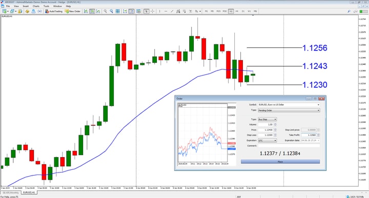The height and width of the screenshot is (198, 369).
Task: Zoom in on the chart
Action: pyautogui.click(x=105, y=11)
